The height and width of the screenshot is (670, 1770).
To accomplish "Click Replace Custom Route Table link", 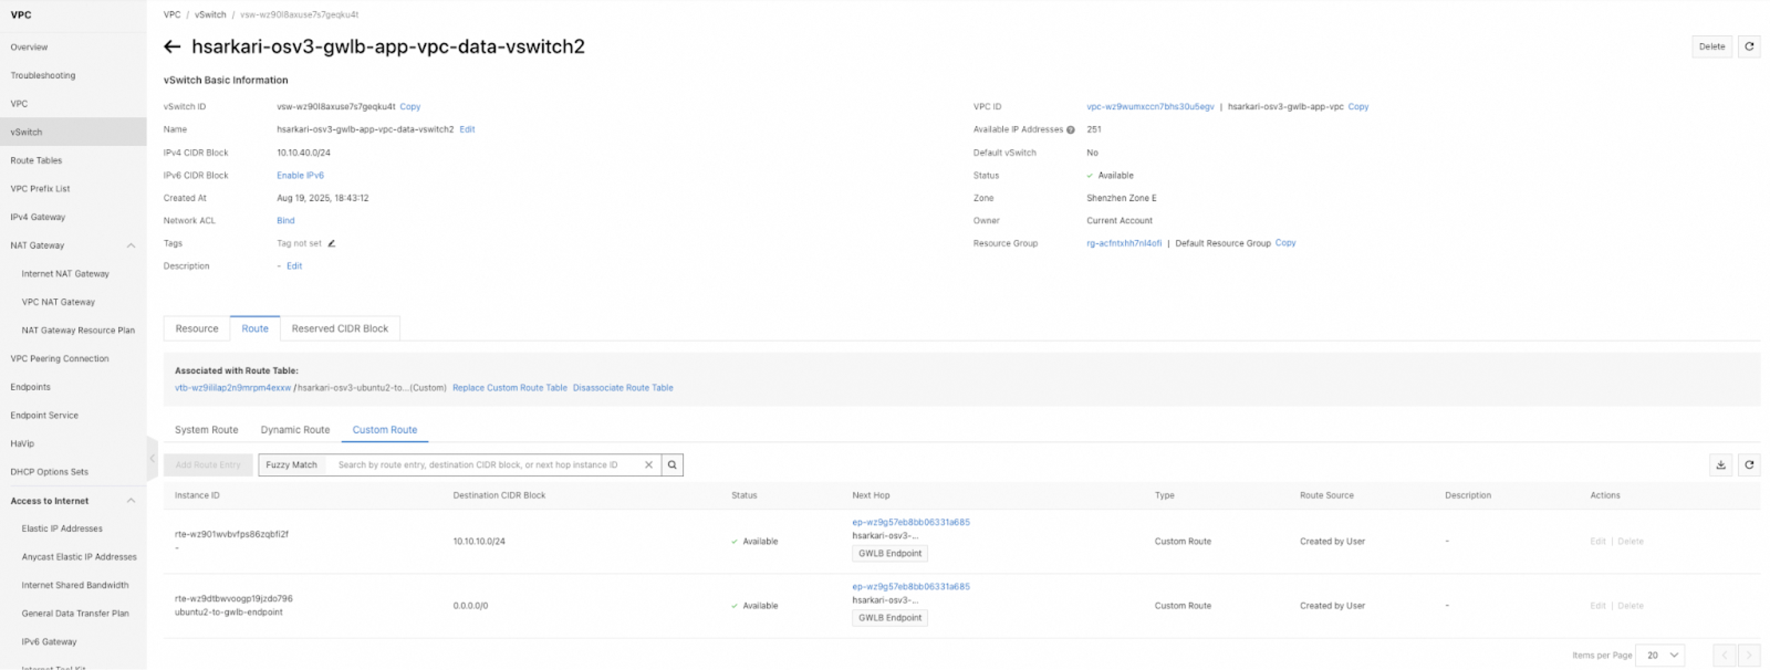I will pyautogui.click(x=509, y=388).
